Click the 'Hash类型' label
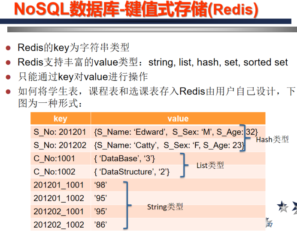The image size is (297, 231). (x=272, y=139)
